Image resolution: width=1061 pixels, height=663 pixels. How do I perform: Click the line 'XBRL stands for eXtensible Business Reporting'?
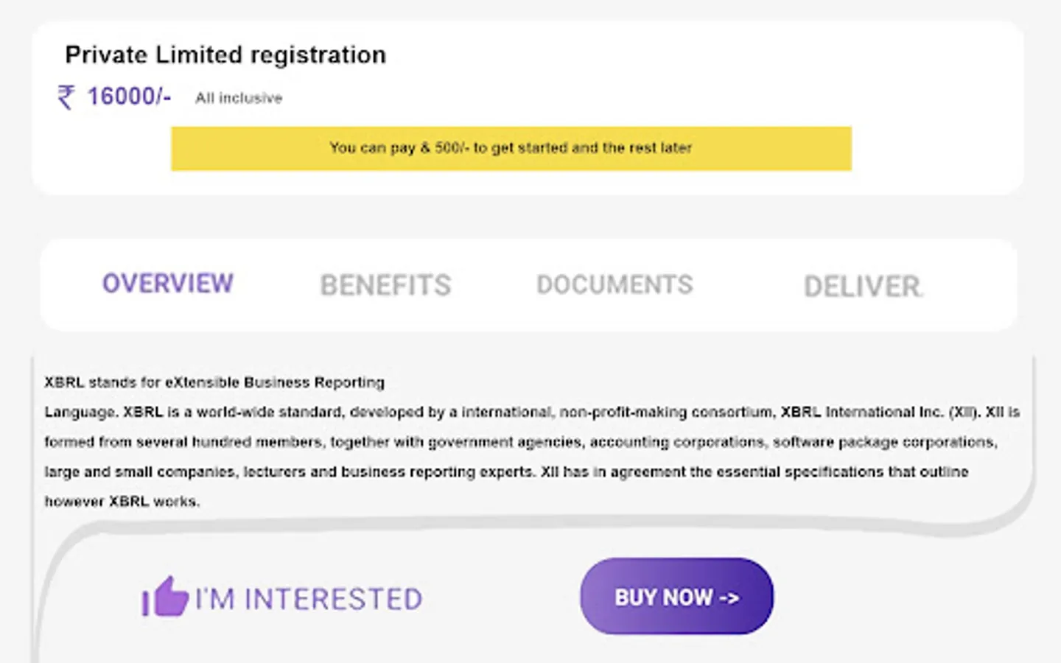coord(214,382)
